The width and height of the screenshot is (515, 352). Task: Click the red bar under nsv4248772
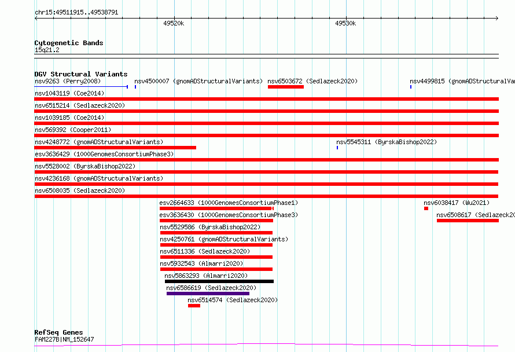tap(115, 148)
